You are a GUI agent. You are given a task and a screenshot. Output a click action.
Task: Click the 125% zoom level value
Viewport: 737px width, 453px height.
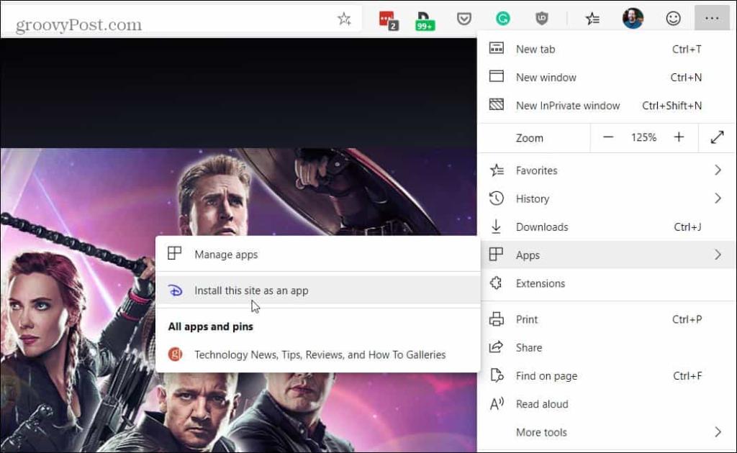click(x=643, y=137)
